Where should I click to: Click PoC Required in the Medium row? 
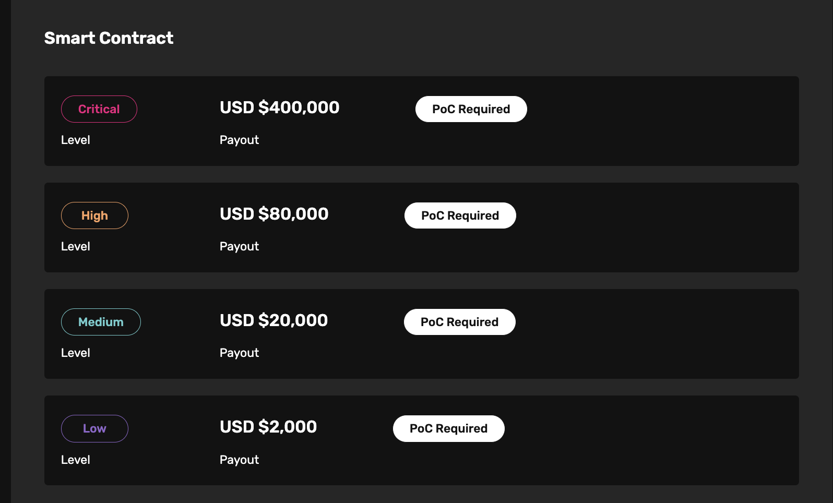459,322
